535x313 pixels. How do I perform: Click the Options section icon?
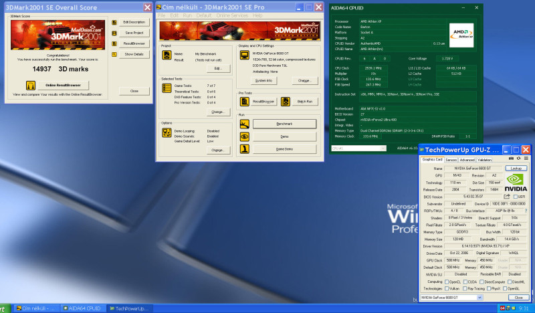tap(167, 133)
